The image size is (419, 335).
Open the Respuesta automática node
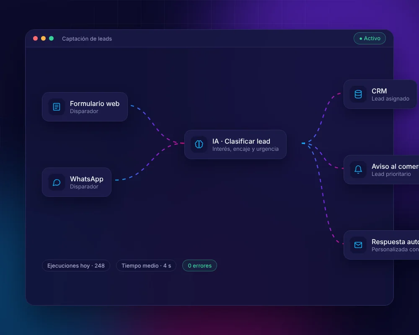coord(381,245)
